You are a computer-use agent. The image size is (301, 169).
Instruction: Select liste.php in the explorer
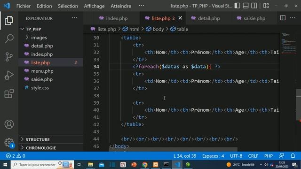[51, 62]
